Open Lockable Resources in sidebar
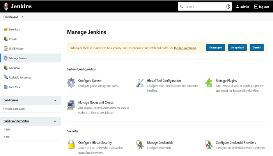 click(20, 78)
